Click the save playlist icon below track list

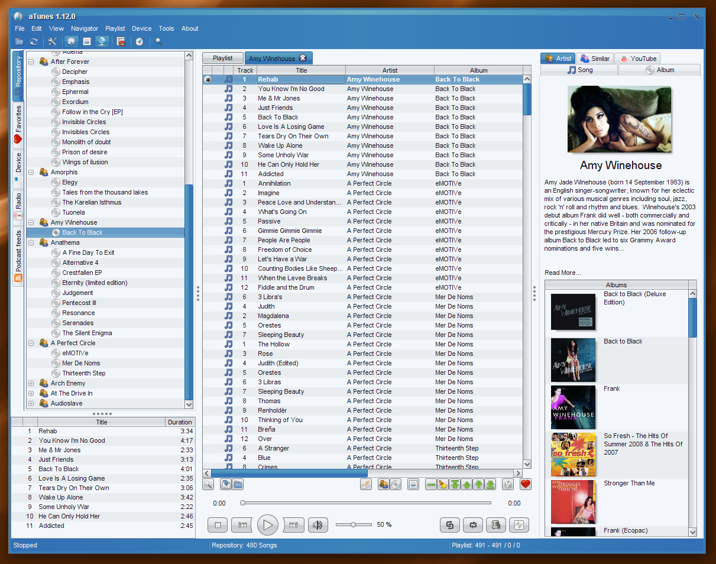click(x=225, y=484)
